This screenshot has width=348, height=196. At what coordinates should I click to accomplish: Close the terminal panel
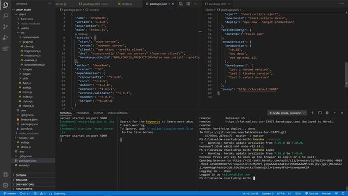tap(342, 113)
